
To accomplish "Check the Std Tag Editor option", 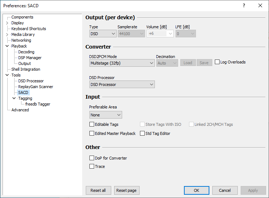I will pos(142,133).
